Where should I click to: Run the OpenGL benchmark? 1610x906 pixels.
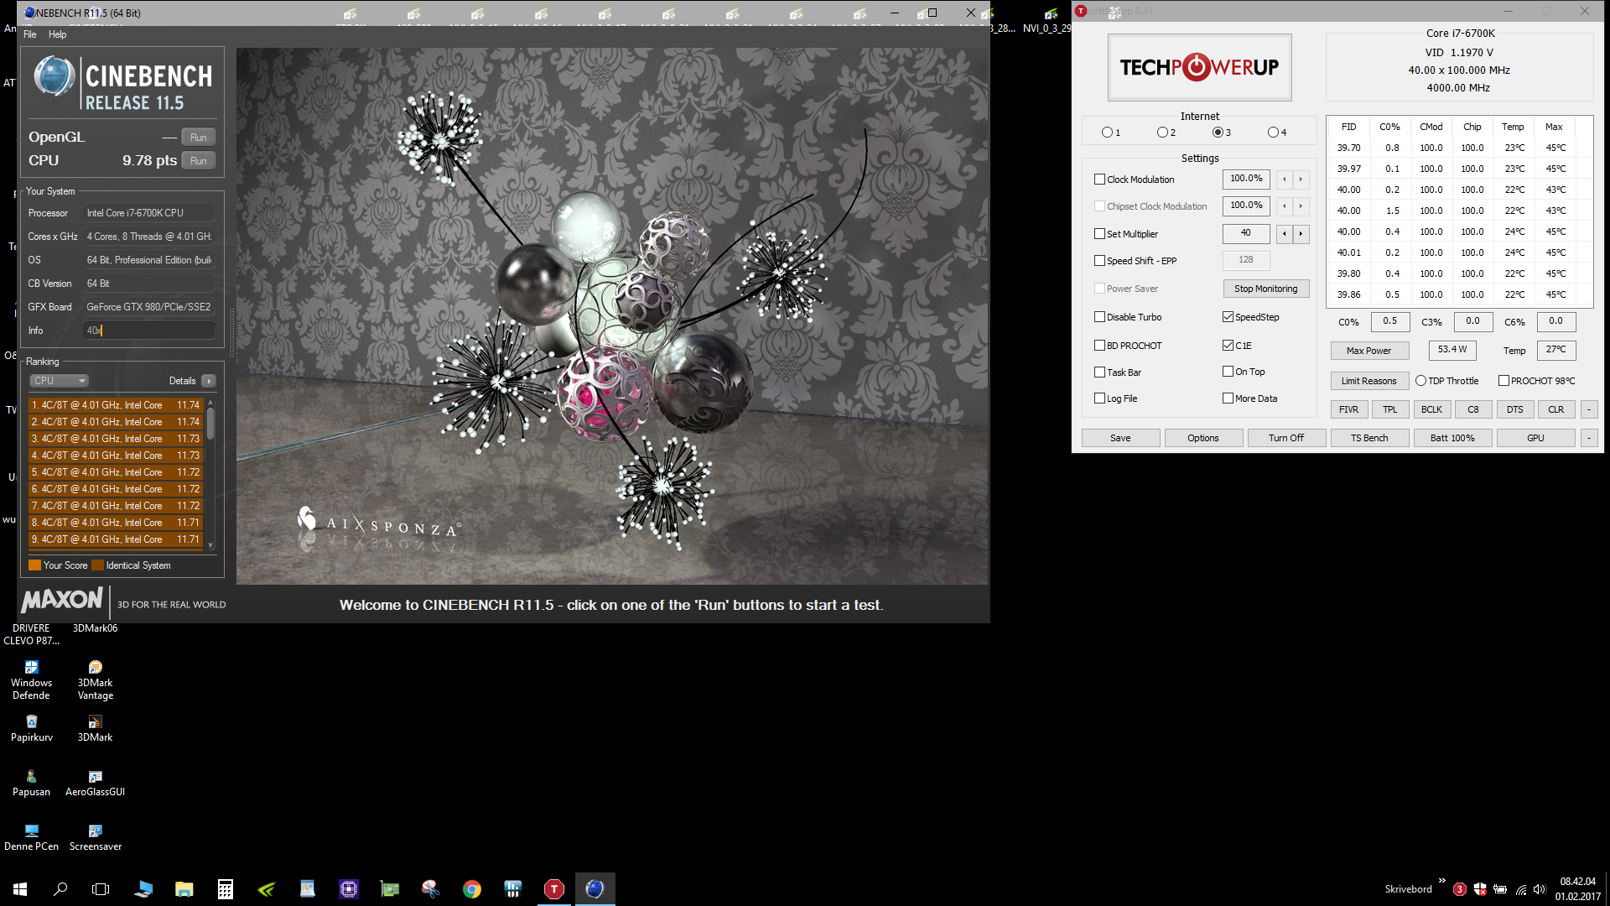[199, 138]
